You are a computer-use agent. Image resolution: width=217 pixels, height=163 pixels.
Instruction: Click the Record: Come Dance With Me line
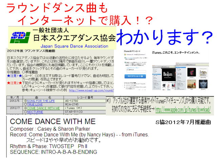pyautogui.click(x=79, y=134)
